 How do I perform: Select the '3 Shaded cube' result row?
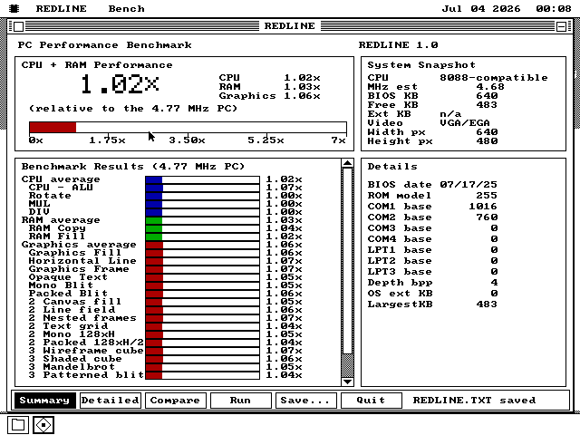[161, 359]
